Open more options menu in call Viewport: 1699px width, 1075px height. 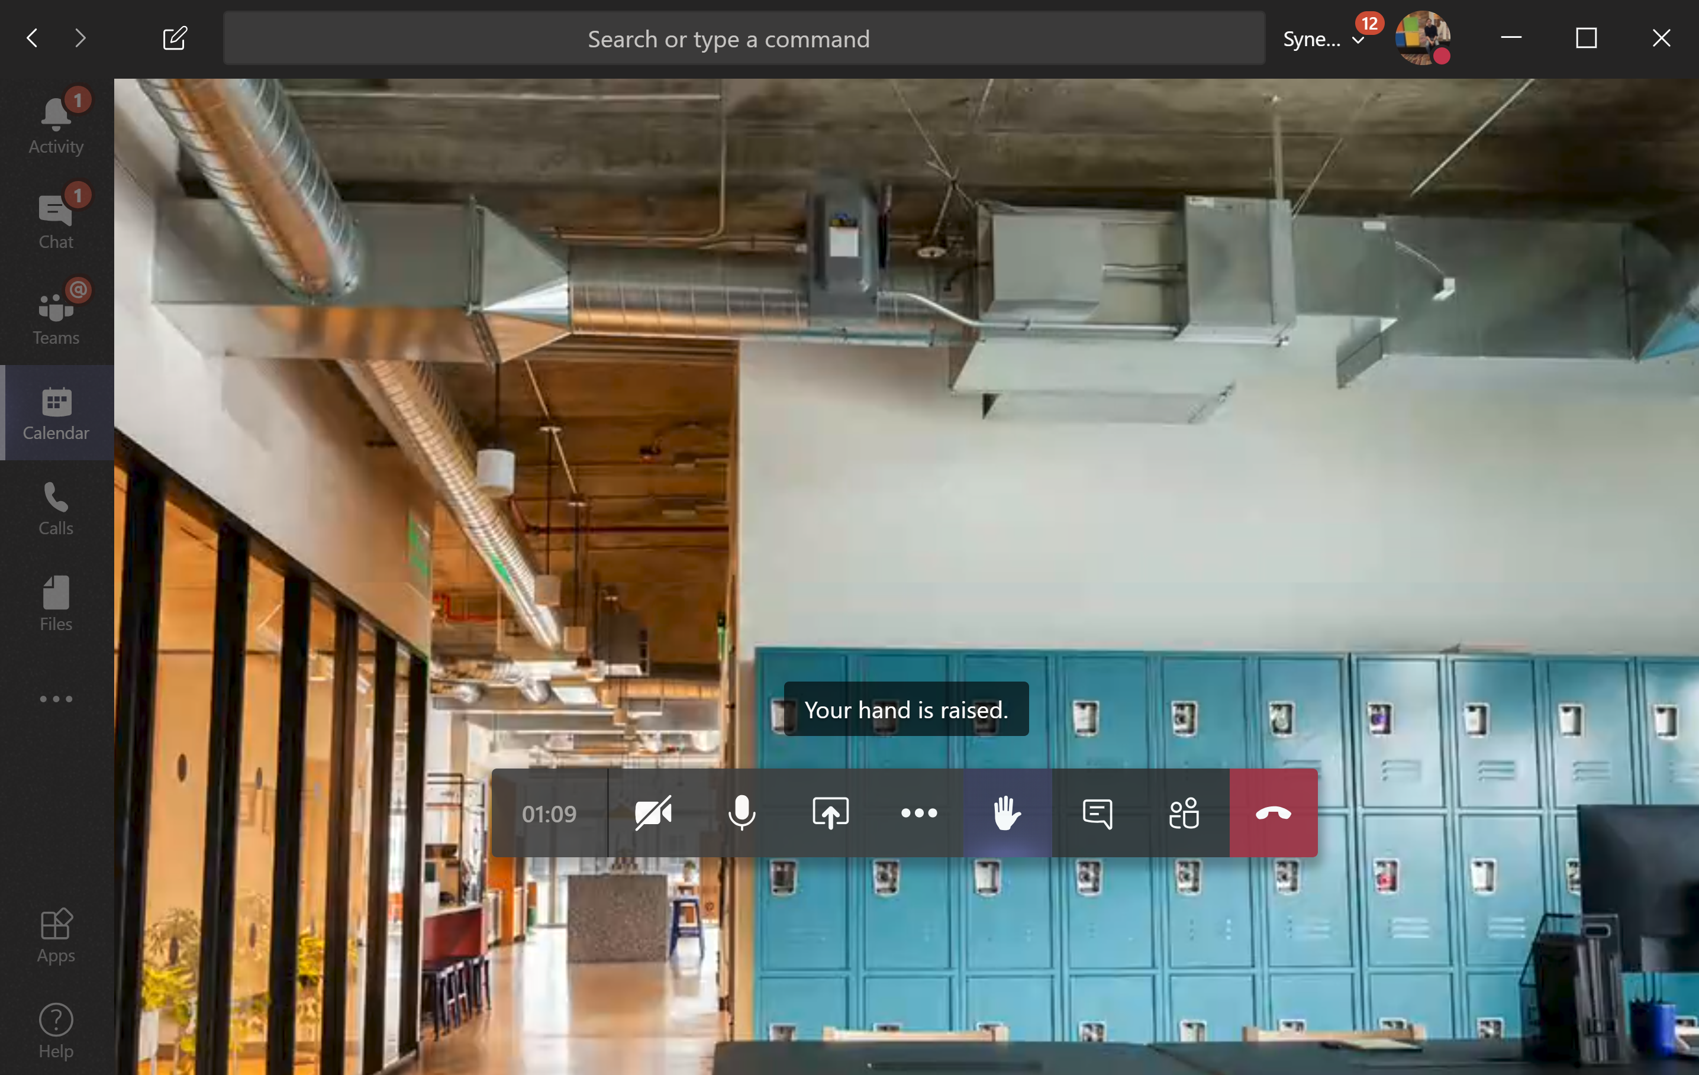coord(919,812)
